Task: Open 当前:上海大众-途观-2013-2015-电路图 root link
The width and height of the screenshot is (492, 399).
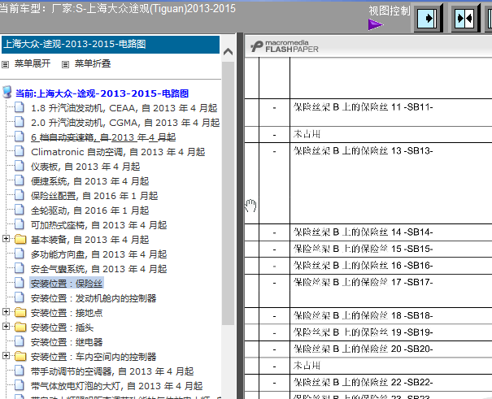Action: pyautogui.click(x=102, y=93)
